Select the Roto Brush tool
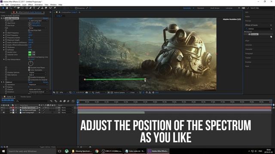275x154 pixels. coord(51,8)
